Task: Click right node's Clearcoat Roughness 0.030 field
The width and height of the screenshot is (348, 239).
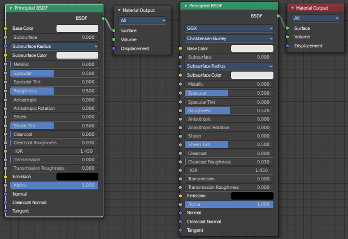Action: click(229, 162)
